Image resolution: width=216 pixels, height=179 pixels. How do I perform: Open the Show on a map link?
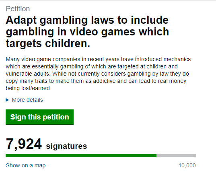click(x=26, y=165)
